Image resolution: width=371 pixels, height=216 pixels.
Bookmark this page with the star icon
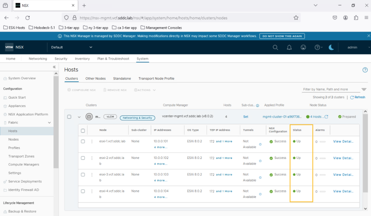pos(296,18)
